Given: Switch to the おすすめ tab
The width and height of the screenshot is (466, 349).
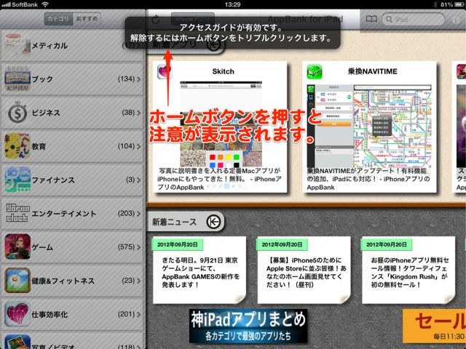Looking at the screenshot, I should pyautogui.click(x=87, y=19).
